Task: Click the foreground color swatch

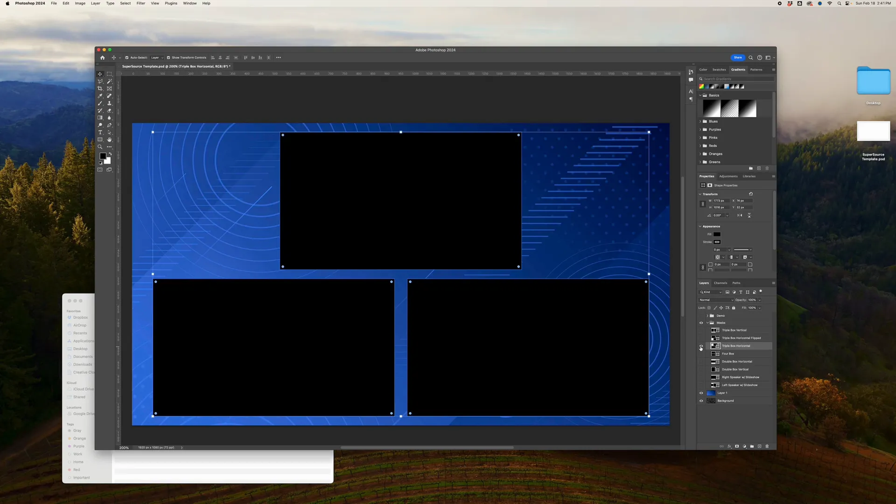Action: (103, 156)
